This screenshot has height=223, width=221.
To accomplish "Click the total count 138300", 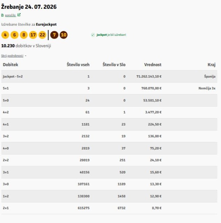I will 84,196.
